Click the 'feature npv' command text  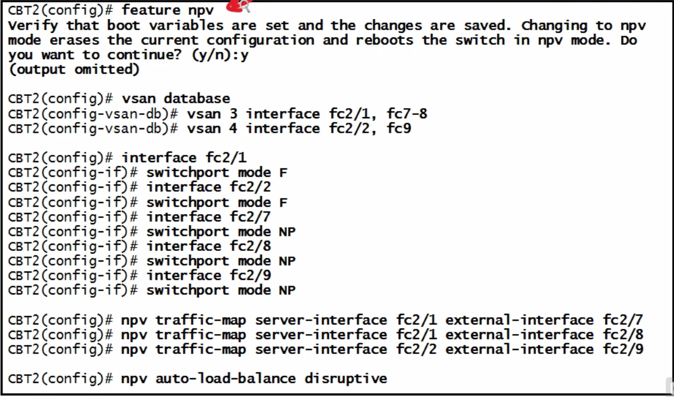pyautogui.click(x=168, y=10)
